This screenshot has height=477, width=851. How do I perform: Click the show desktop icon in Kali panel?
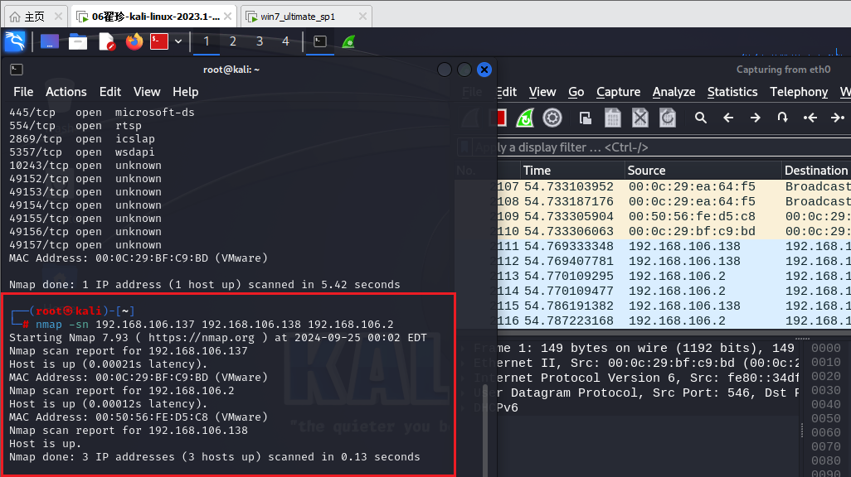pyautogui.click(x=50, y=41)
